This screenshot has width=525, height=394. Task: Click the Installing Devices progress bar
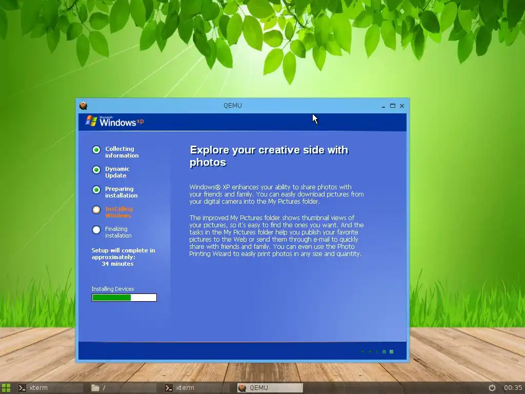coord(124,298)
